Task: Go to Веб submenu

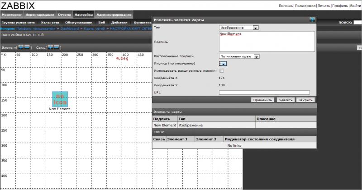Action: [x=101, y=23]
